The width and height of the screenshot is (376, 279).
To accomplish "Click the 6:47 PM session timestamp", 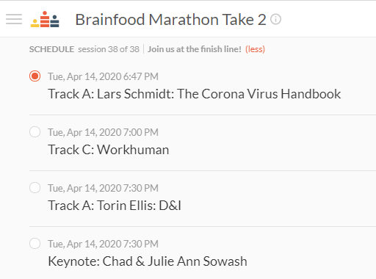I will tap(103, 76).
